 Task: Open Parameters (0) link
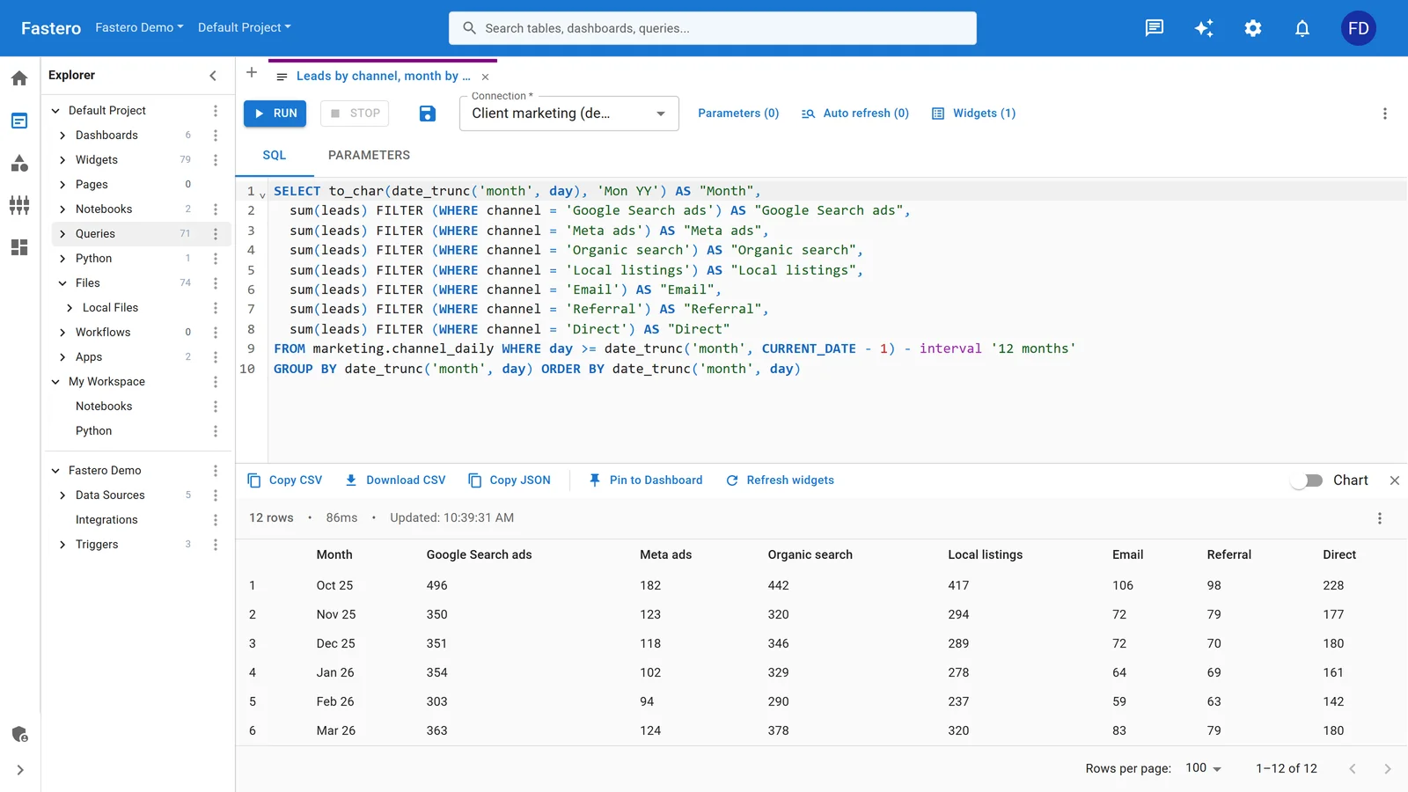point(738,114)
